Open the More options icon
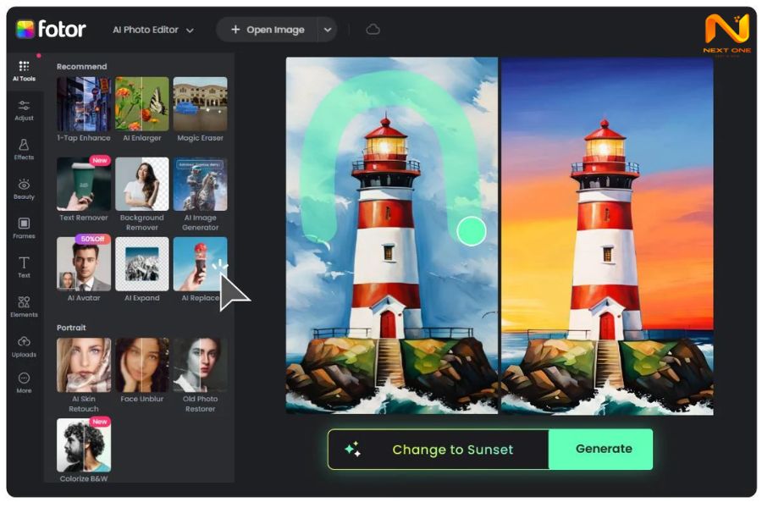The image size is (762, 508). point(24,381)
